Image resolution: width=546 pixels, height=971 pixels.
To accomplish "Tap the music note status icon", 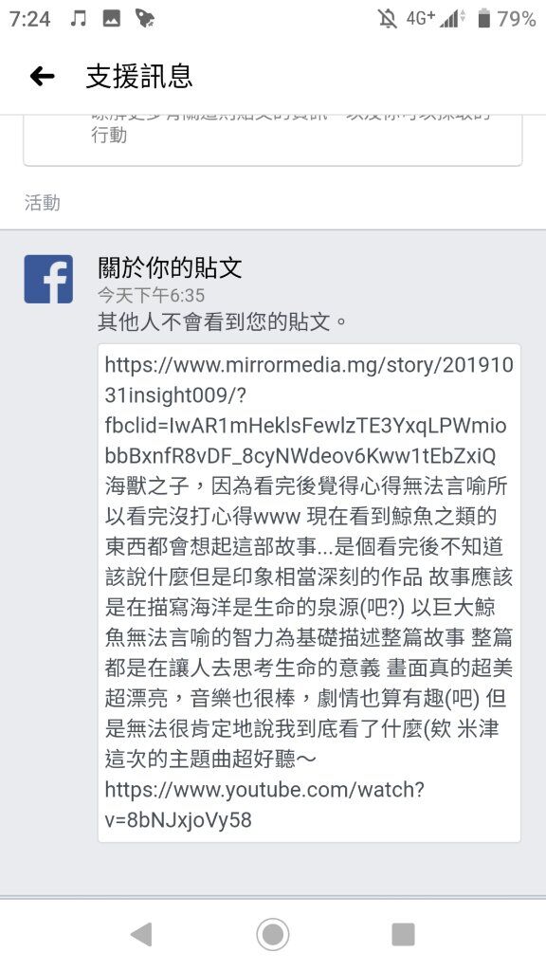I will (x=78, y=19).
